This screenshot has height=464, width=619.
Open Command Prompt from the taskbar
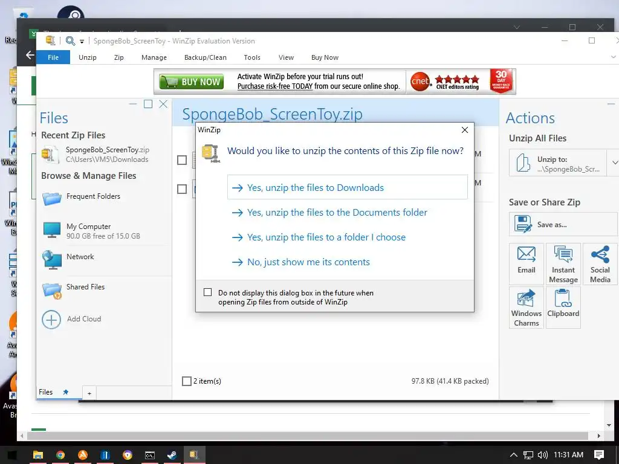pyautogui.click(x=150, y=455)
